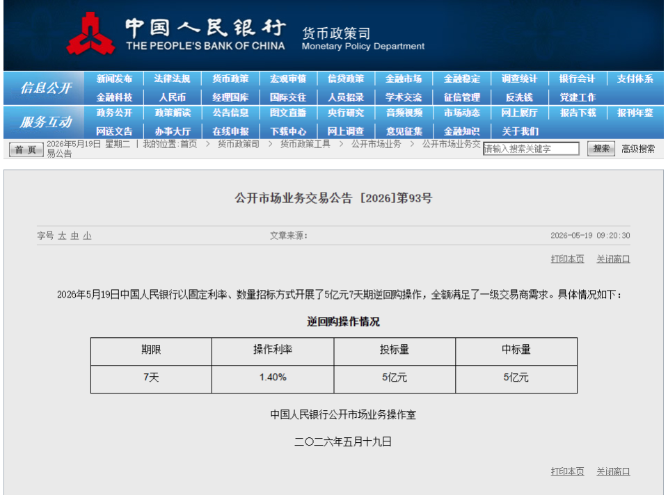Go to 下载中心 section
The image size is (668, 495).
pos(288,131)
